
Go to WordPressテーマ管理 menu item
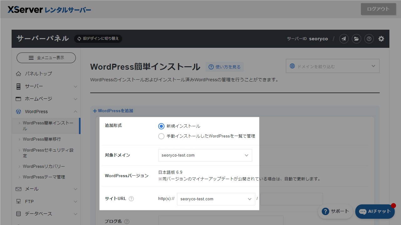pyautogui.click(x=43, y=177)
